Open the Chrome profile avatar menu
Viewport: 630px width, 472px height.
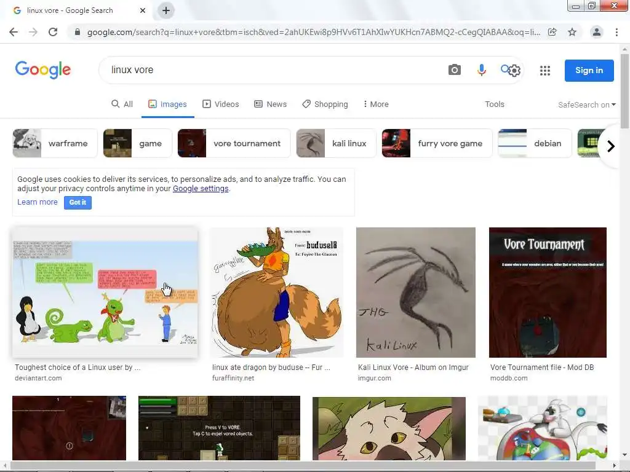click(x=597, y=32)
